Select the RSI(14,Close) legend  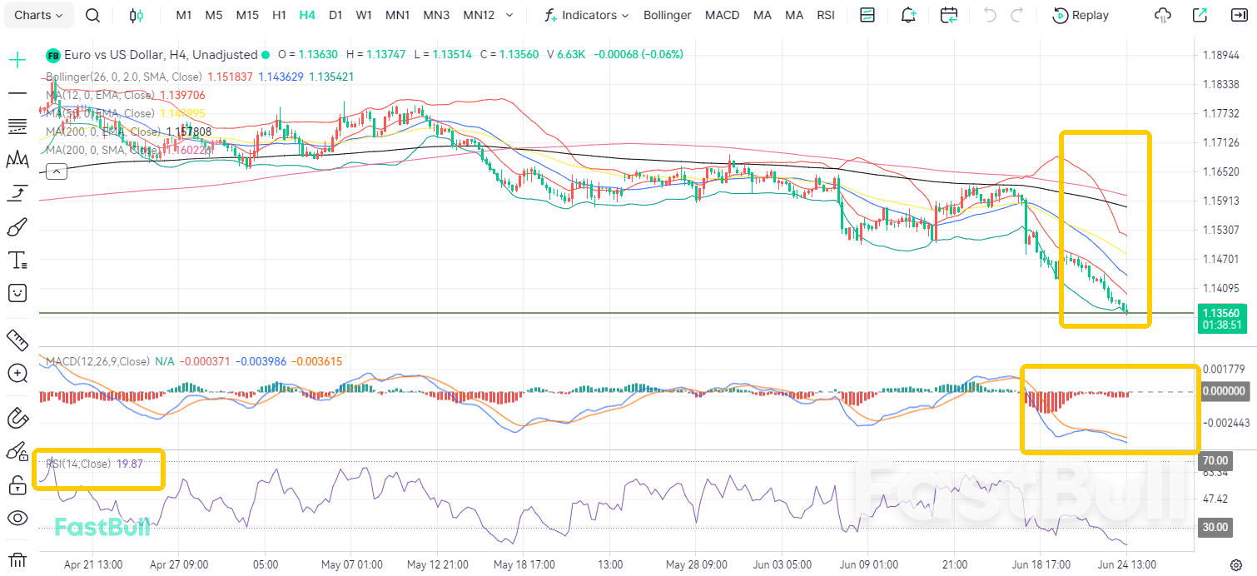pyautogui.click(x=78, y=464)
